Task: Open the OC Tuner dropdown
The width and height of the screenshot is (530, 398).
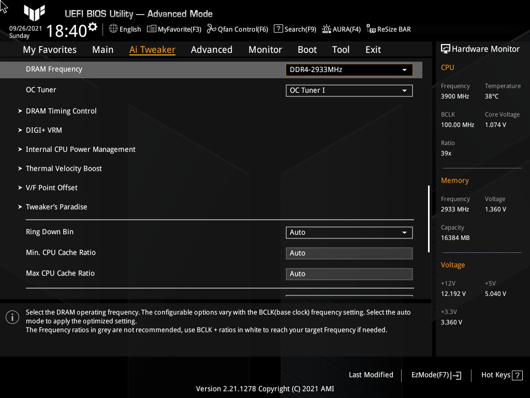Action: click(x=349, y=90)
